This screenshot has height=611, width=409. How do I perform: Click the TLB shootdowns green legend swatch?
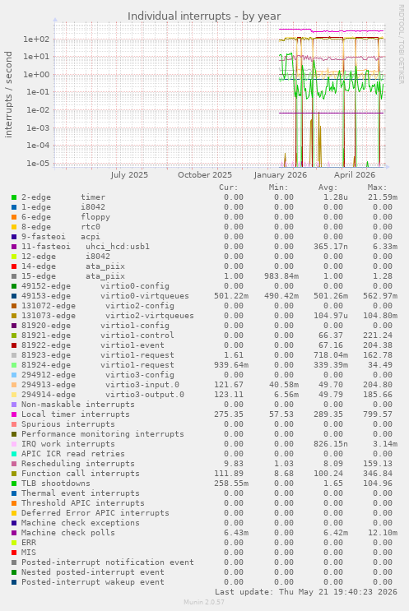pyautogui.click(x=14, y=484)
